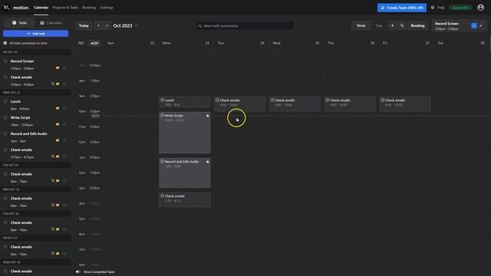The height and width of the screenshot is (276, 491).
Task: Click Meet with teammates search field
Action: (245, 26)
